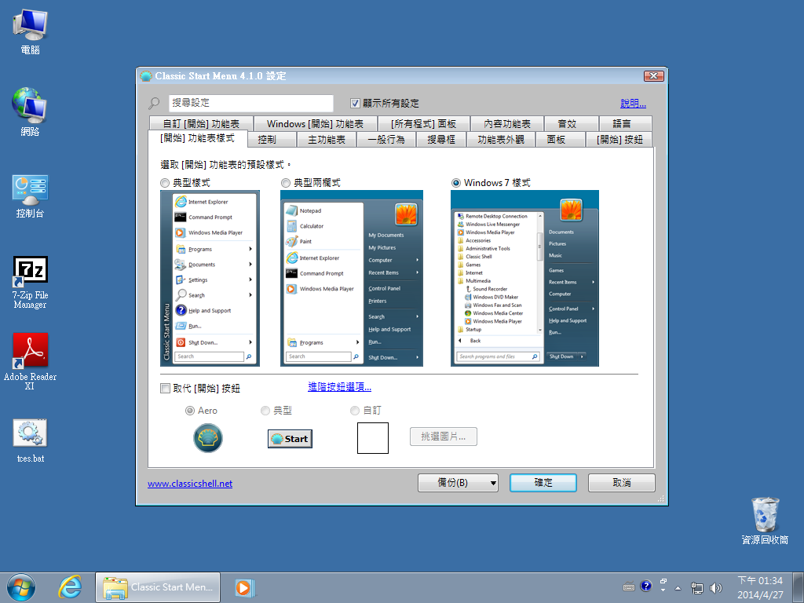Pick the 自訂 button style radio
804x603 pixels.
click(355, 410)
